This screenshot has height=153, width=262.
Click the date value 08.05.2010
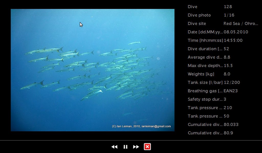(236, 32)
